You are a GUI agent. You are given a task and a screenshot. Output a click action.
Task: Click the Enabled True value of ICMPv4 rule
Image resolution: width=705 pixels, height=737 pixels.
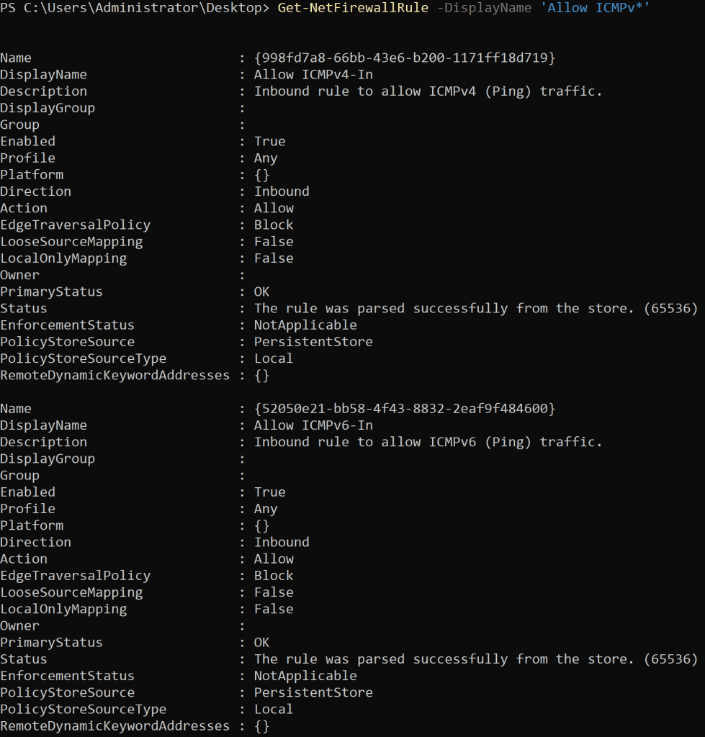pos(270,142)
